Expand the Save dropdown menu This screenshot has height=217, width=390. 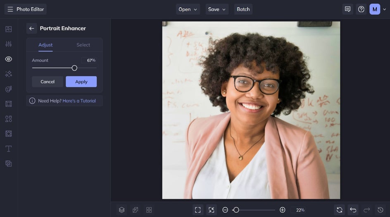[x=217, y=9]
